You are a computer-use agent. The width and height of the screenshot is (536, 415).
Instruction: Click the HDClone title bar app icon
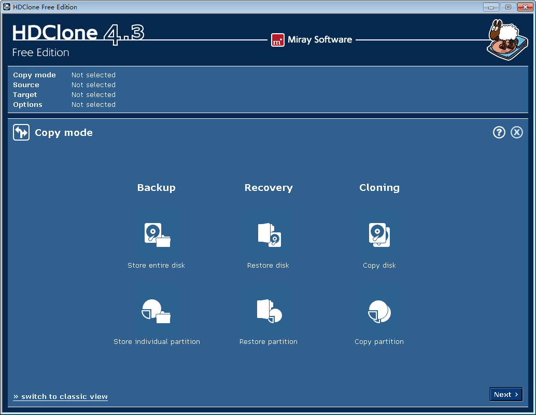point(7,7)
